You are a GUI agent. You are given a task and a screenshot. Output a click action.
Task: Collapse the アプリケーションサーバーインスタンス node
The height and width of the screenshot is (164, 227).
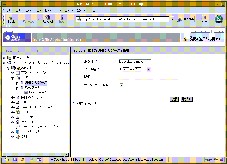pyautogui.click(x=4, y=63)
